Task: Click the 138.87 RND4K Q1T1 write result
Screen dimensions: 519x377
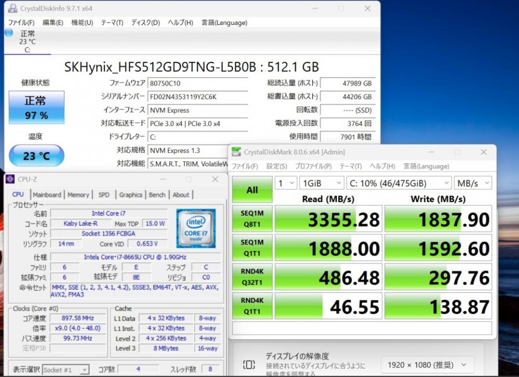Action: (x=438, y=306)
